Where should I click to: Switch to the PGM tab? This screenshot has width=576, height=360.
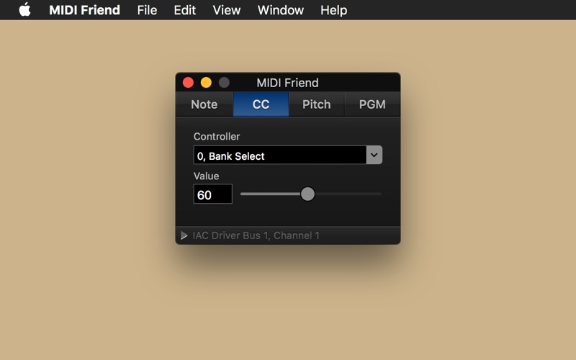tap(372, 104)
